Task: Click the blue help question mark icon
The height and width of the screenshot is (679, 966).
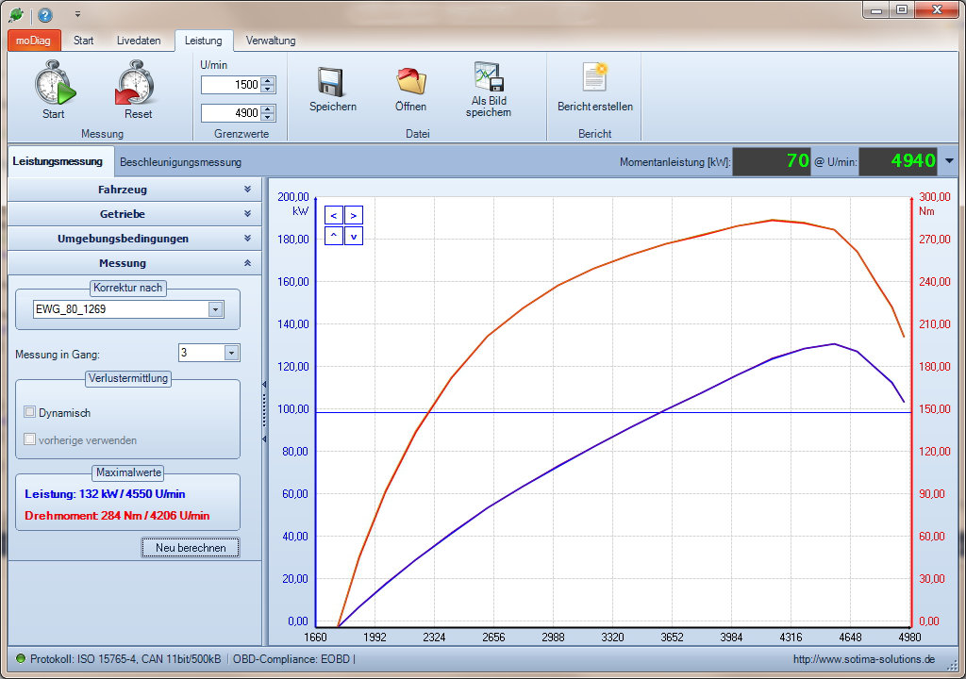Action: pos(45,15)
